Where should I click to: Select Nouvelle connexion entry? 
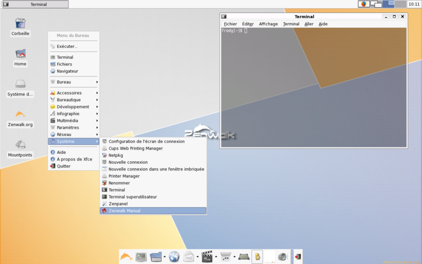click(x=153, y=162)
